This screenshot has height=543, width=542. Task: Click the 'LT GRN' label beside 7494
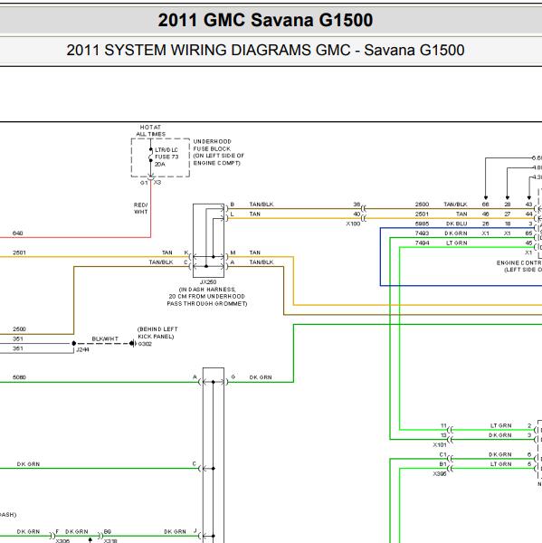click(456, 243)
